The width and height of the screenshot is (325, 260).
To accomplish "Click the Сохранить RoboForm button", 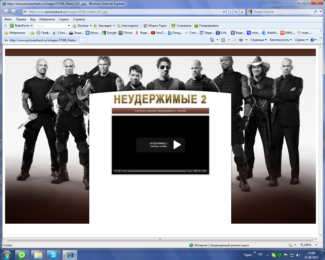I will coord(182,26).
